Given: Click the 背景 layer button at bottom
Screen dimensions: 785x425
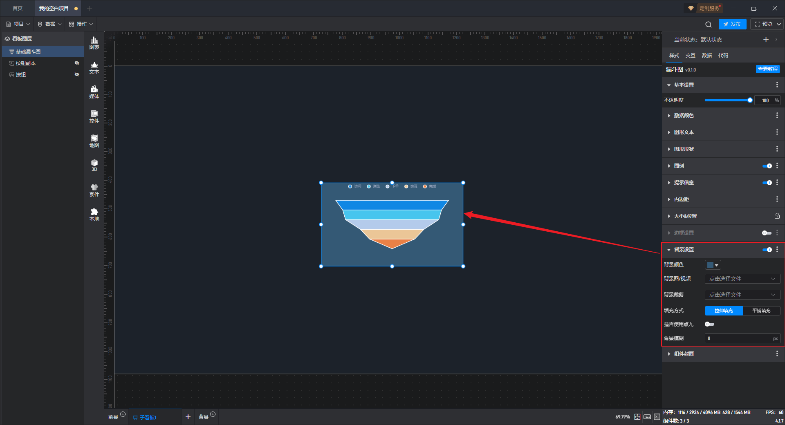Looking at the screenshot, I should (204, 417).
